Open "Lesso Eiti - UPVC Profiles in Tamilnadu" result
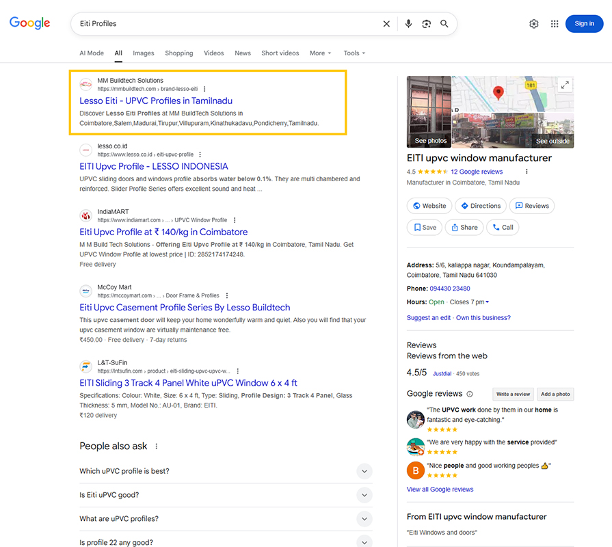612x547 pixels. point(156,101)
